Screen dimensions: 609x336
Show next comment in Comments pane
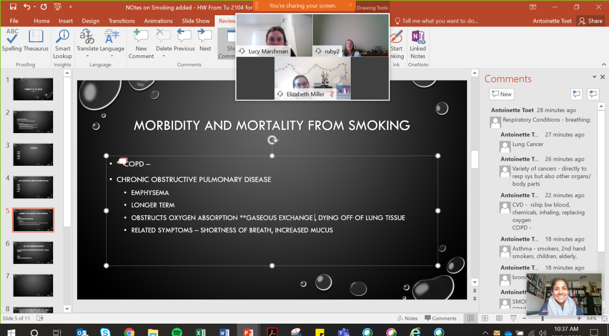(x=593, y=94)
